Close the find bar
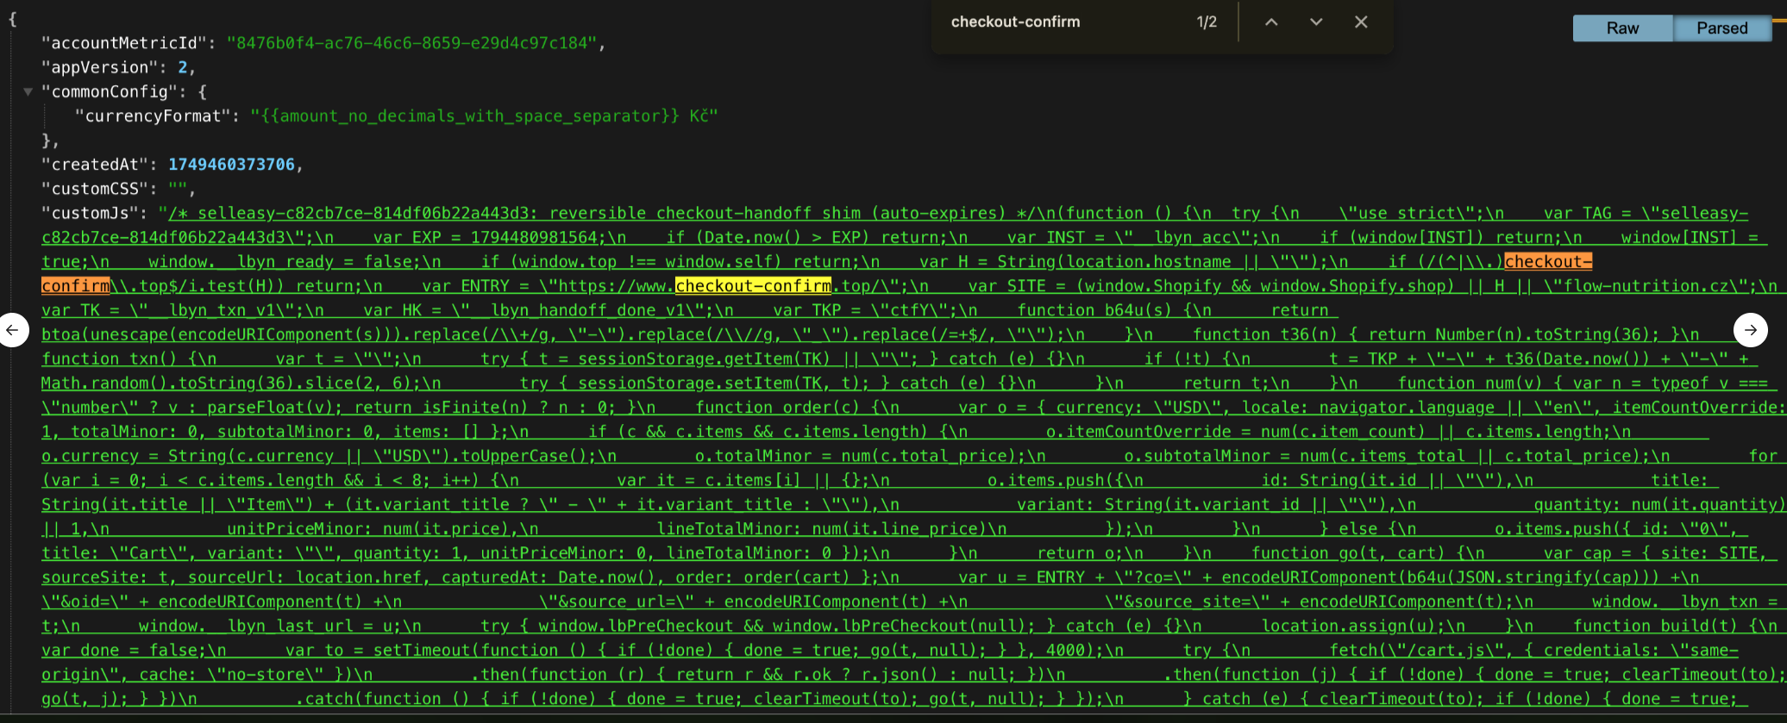Image resolution: width=1787 pixels, height=723 pixels. (1361, 22)
